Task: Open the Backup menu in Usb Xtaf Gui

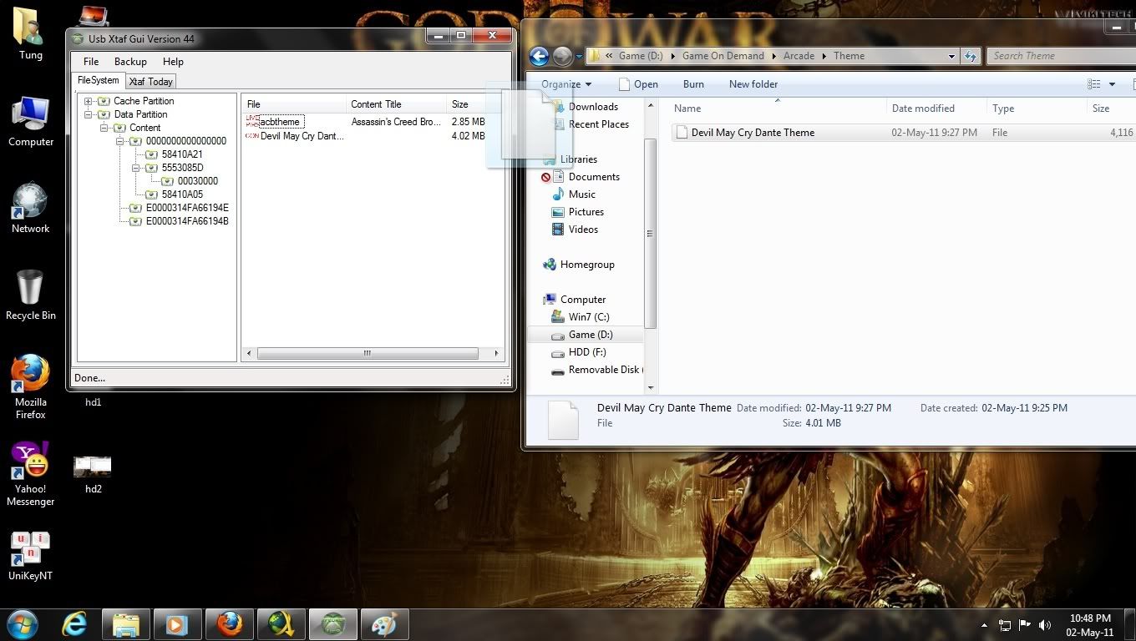Action: point(130,62)
